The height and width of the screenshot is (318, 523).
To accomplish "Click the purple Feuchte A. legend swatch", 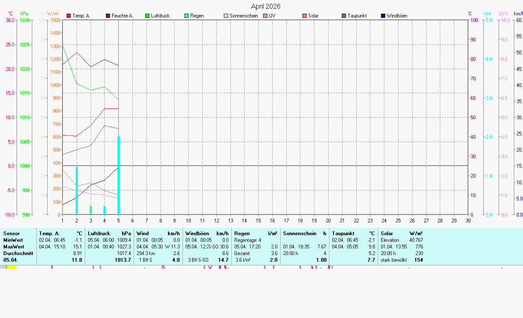I will coord(108,16).
